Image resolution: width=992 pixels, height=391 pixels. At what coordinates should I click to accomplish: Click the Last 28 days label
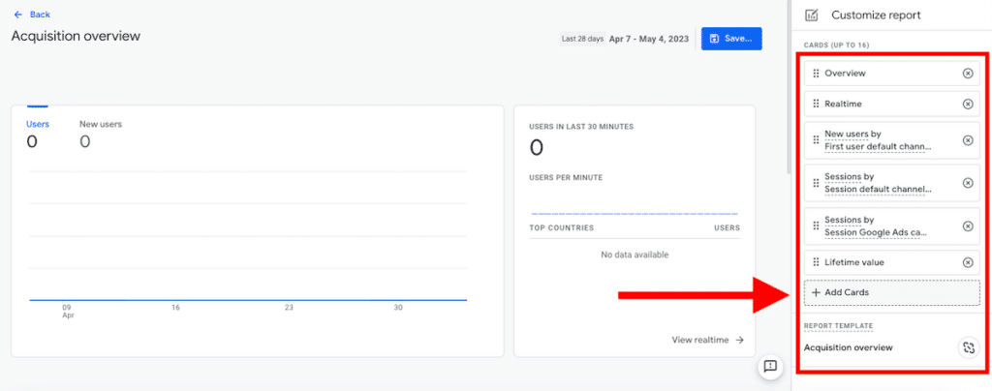click(x=582, y=39)
